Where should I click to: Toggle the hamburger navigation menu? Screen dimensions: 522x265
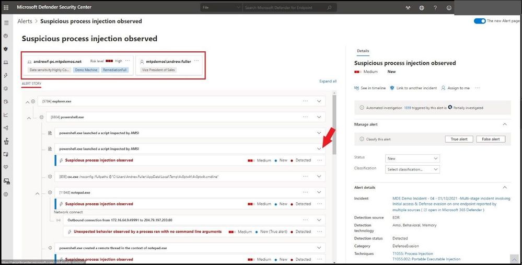[x=6, y=23]
